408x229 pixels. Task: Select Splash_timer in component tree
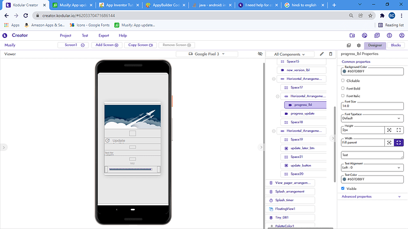tap(290, 200)
